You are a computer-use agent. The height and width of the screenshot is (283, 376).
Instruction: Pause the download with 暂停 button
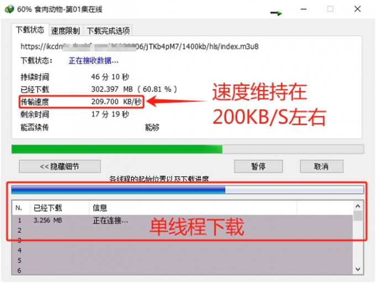pyautogui.click(x=258, y=166)
